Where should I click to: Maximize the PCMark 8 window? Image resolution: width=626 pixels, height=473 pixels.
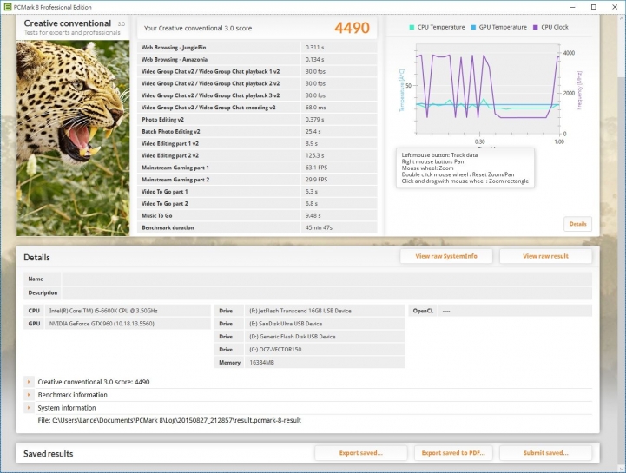point(594,7)
